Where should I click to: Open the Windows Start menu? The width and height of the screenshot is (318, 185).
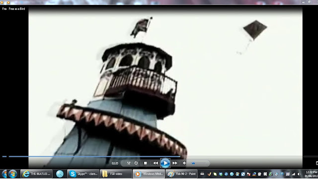click(12, 174)
